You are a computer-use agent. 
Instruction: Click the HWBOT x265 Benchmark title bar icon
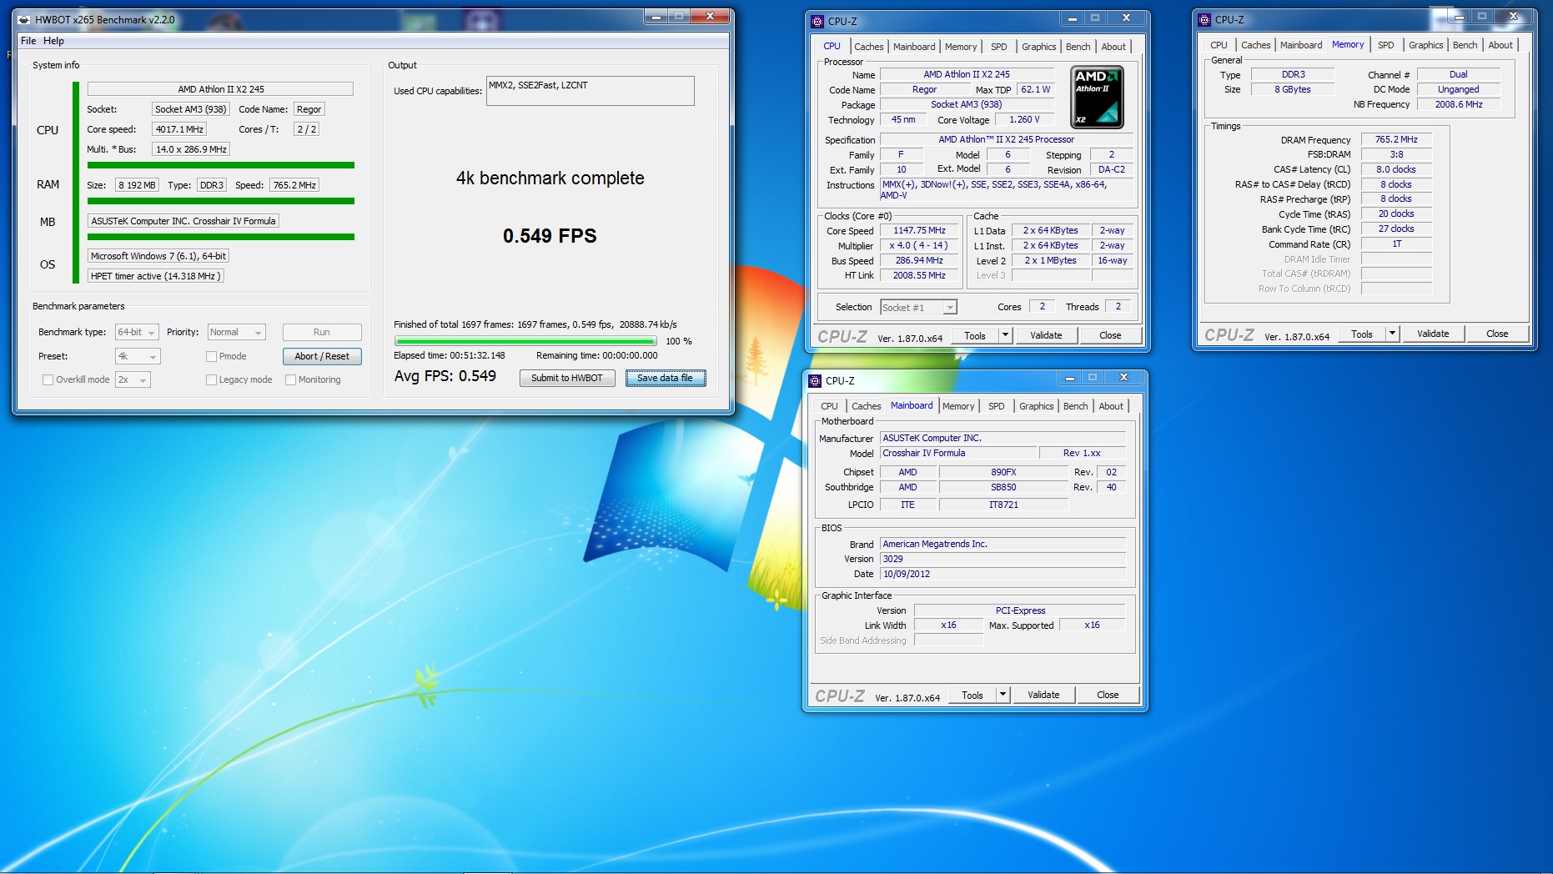click(x=24, y=19)
